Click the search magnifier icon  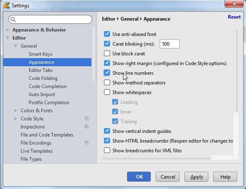click(13, 20)
